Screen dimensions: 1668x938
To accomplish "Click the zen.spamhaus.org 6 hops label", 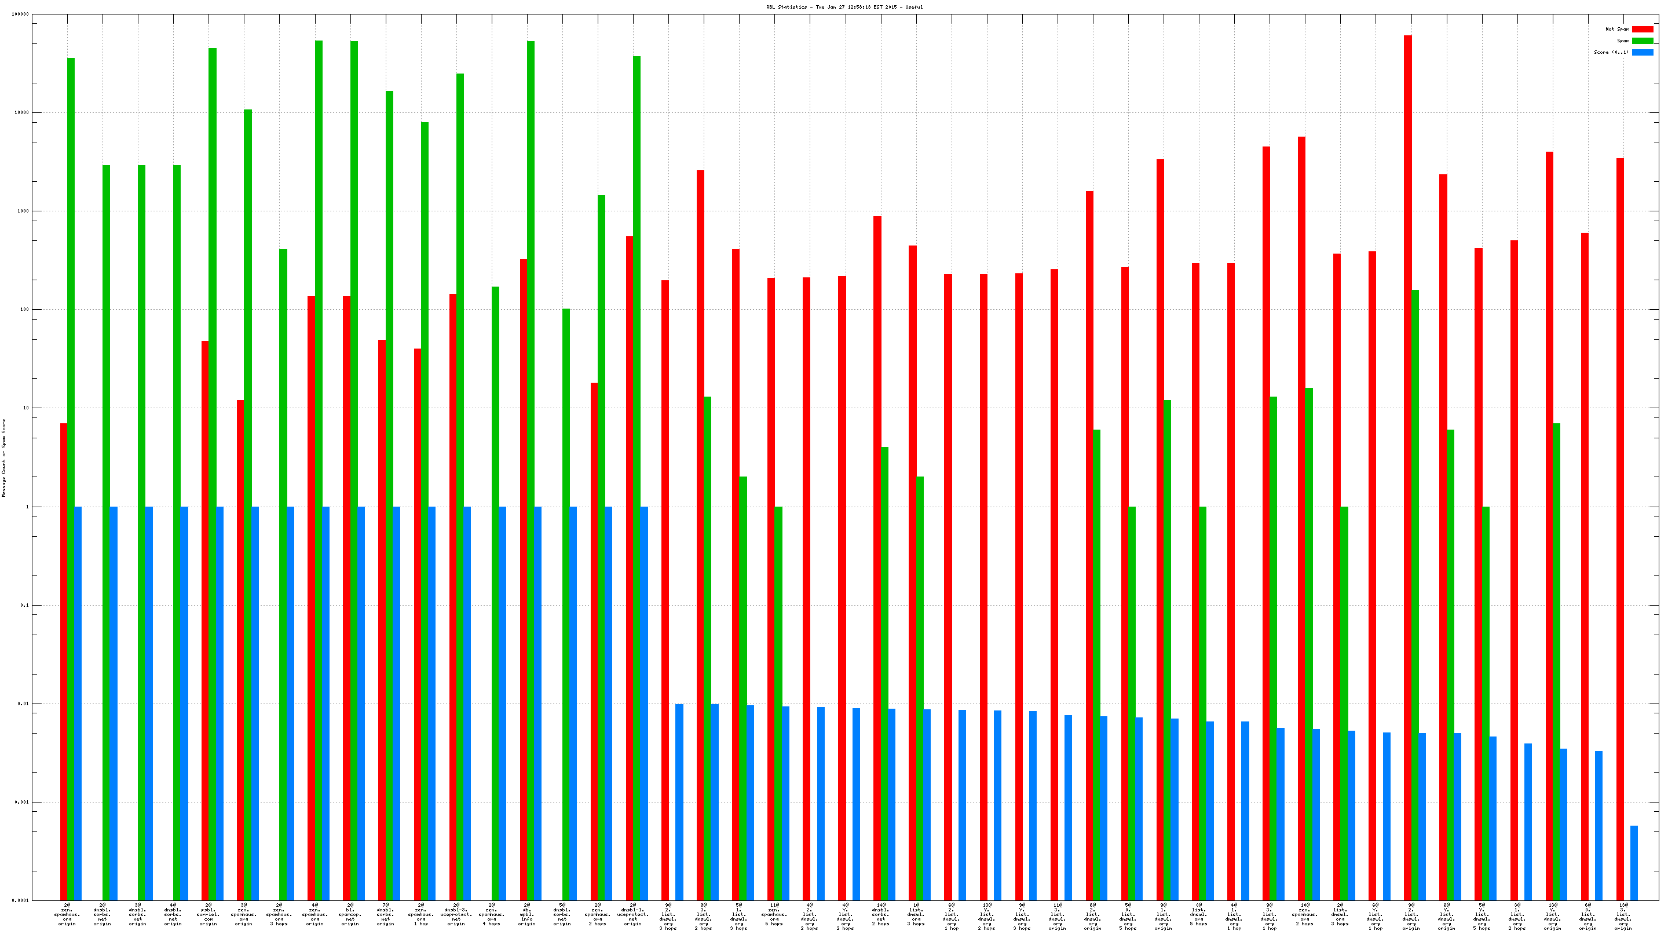I will 774,914.
